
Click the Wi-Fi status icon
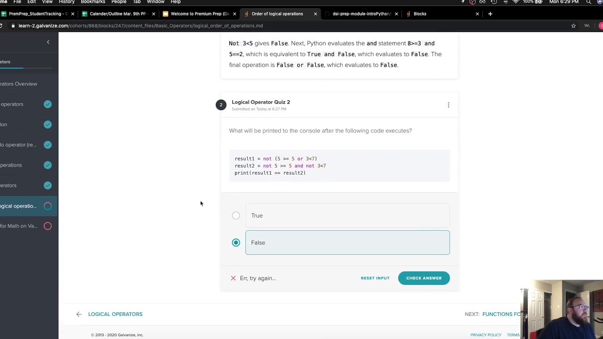coord(515,2)
